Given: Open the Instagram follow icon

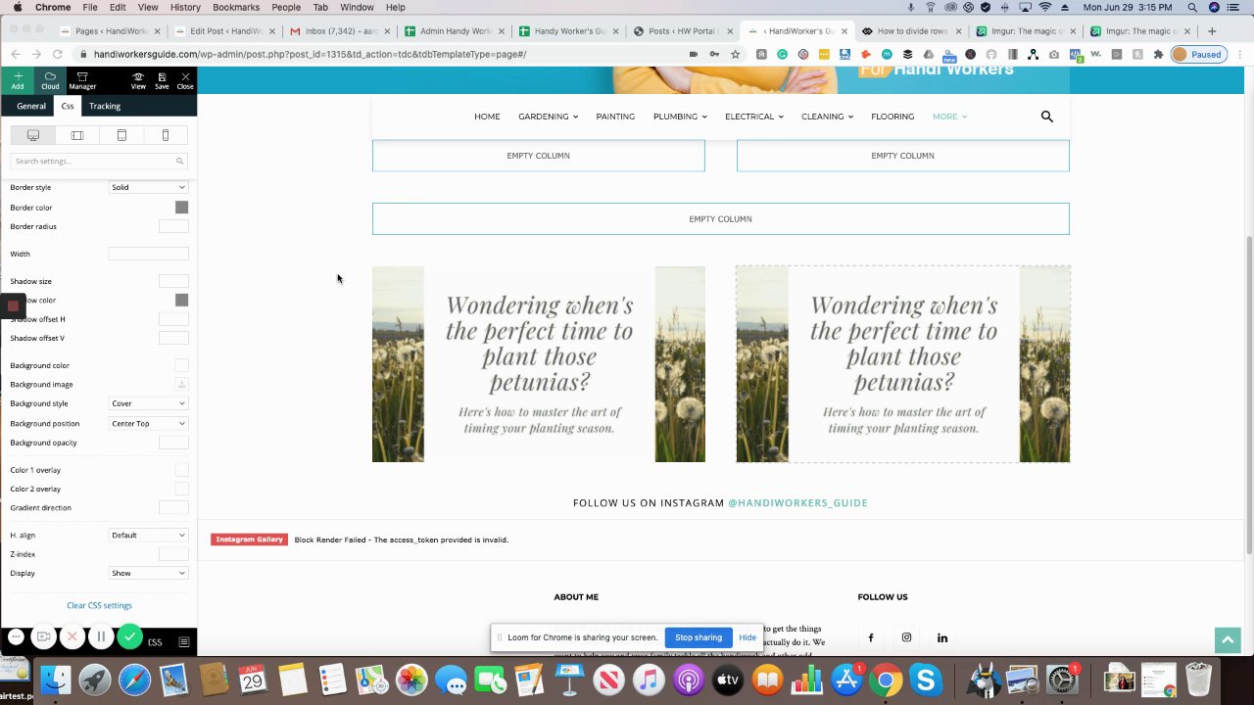Looking at the screenshot, I should coord(906,637).
